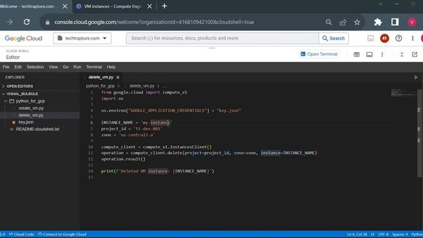Image resolution: width=423 pixels, height=238 pixels.
Task: Click delete_vm.py in the breadcrumb
Action: click(x=142, y=86)
